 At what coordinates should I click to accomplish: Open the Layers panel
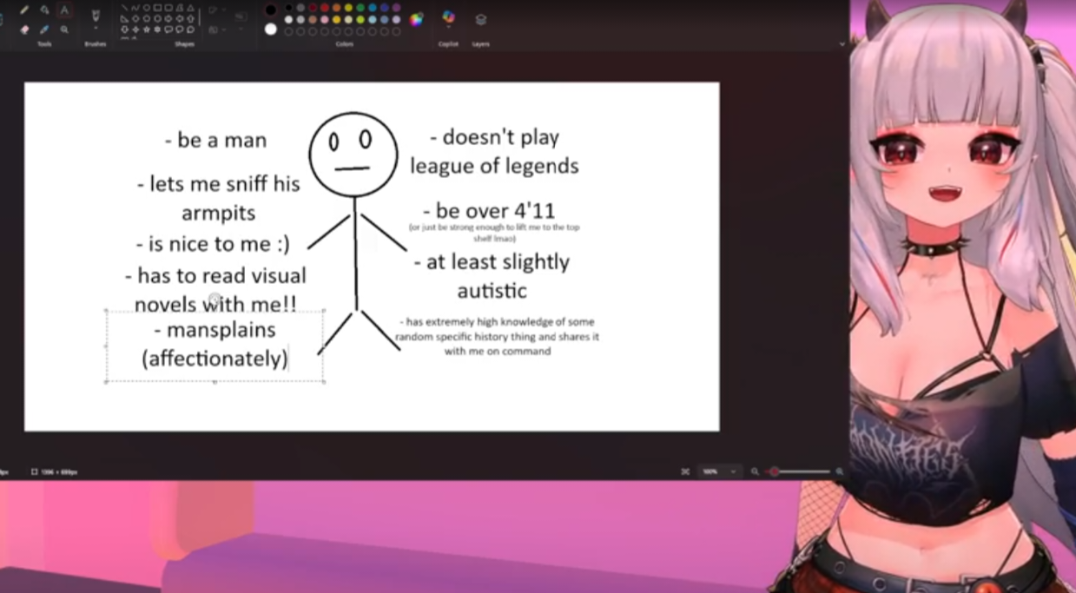(x=480, y=19)
